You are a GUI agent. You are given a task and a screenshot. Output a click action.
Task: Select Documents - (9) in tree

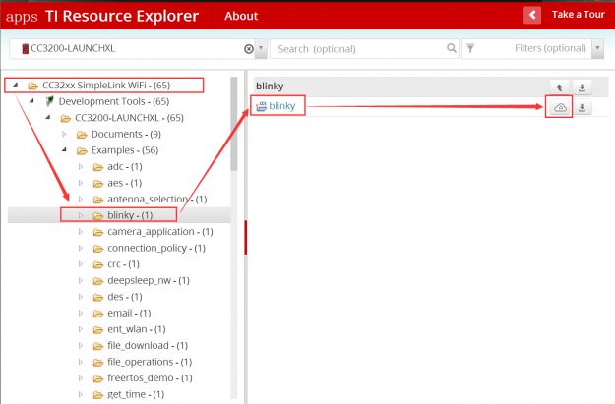tap(126, 134)
